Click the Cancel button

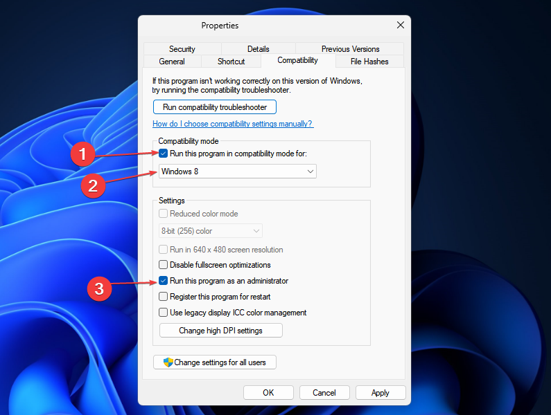[324, 393]
